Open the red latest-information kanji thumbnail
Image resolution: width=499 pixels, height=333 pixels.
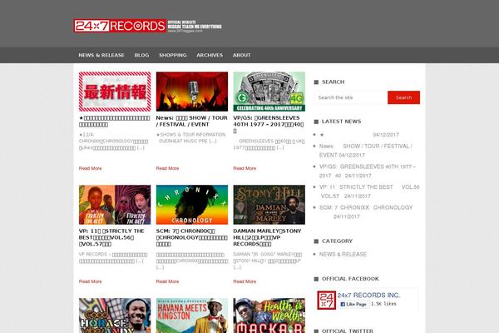[115, 92]
